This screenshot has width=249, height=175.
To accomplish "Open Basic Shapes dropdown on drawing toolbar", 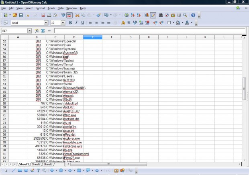I will 57,171.
